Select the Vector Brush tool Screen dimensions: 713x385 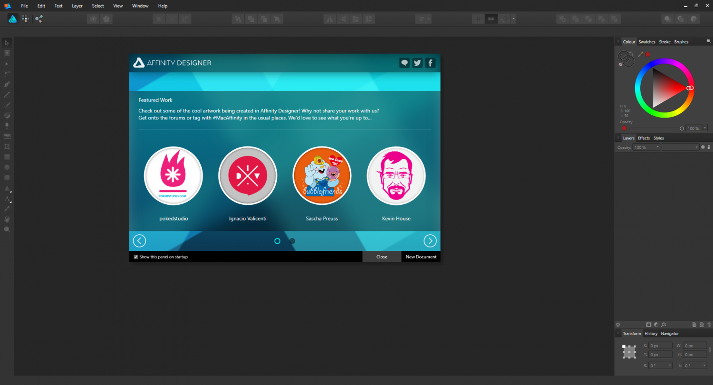7,105
